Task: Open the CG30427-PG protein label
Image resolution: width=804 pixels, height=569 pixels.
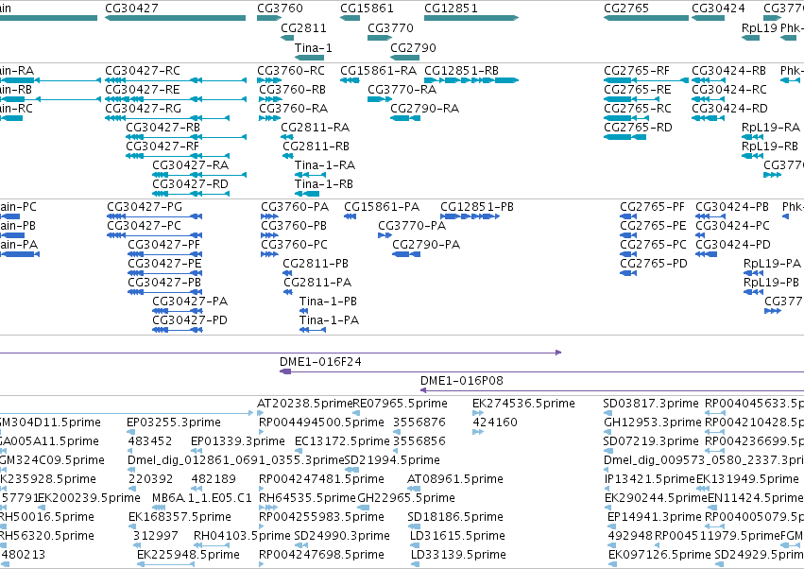Action: point(145,207)
